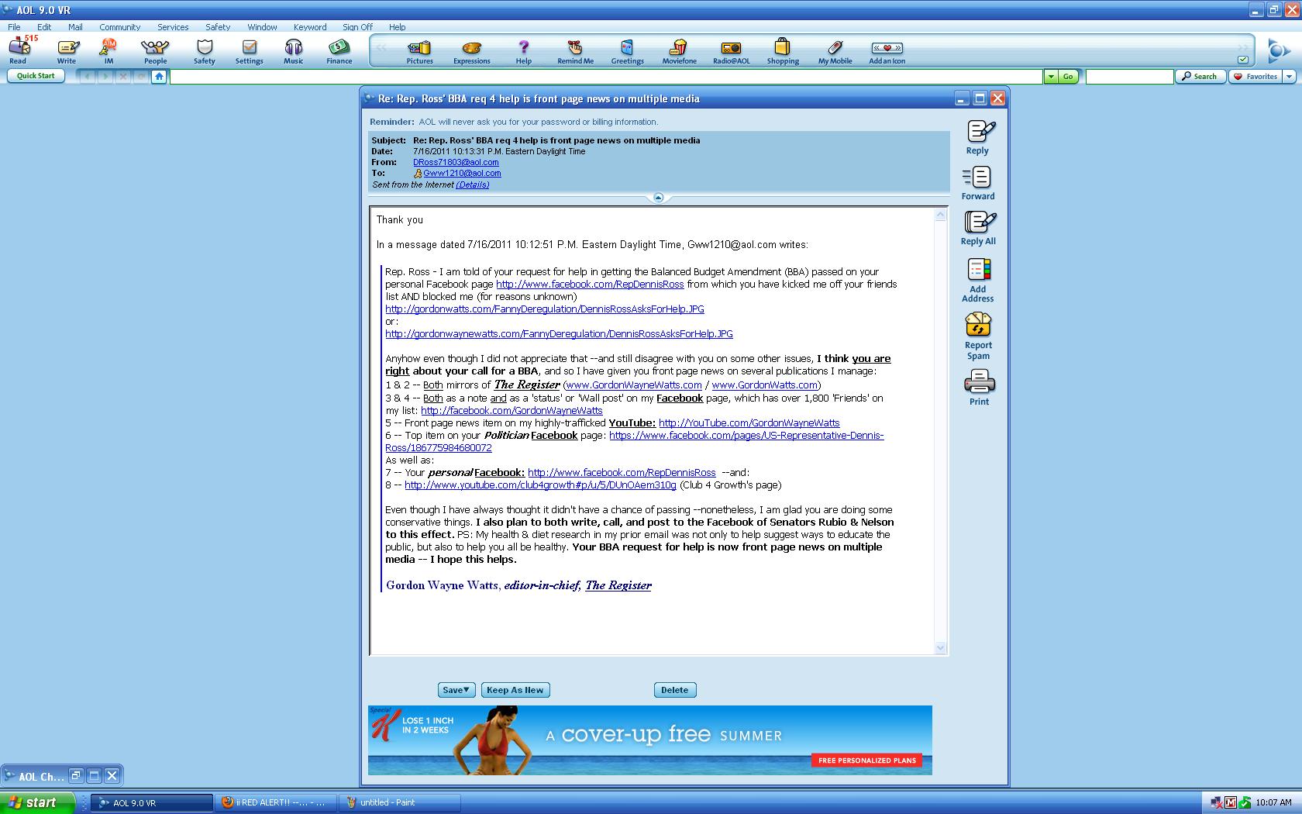Open the IM instant messenger icon
This screenshot has height=814, width=1302.
click(x=108, y=51)
